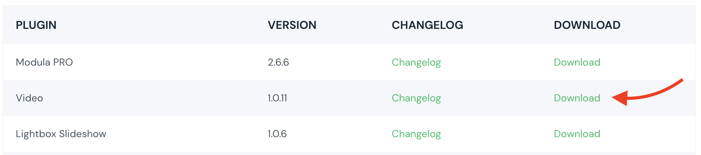Click Download link for Modula PRO
Viewport: 701px width, 155px height.
[577, 62]
